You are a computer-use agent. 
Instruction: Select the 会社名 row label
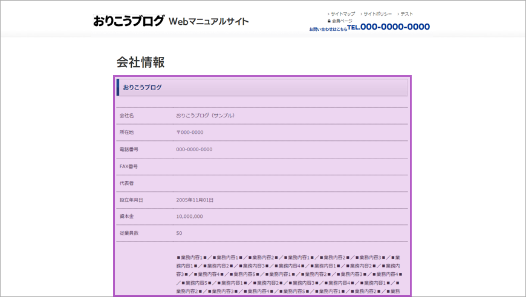pyautogui.click(x=126, y=116)
